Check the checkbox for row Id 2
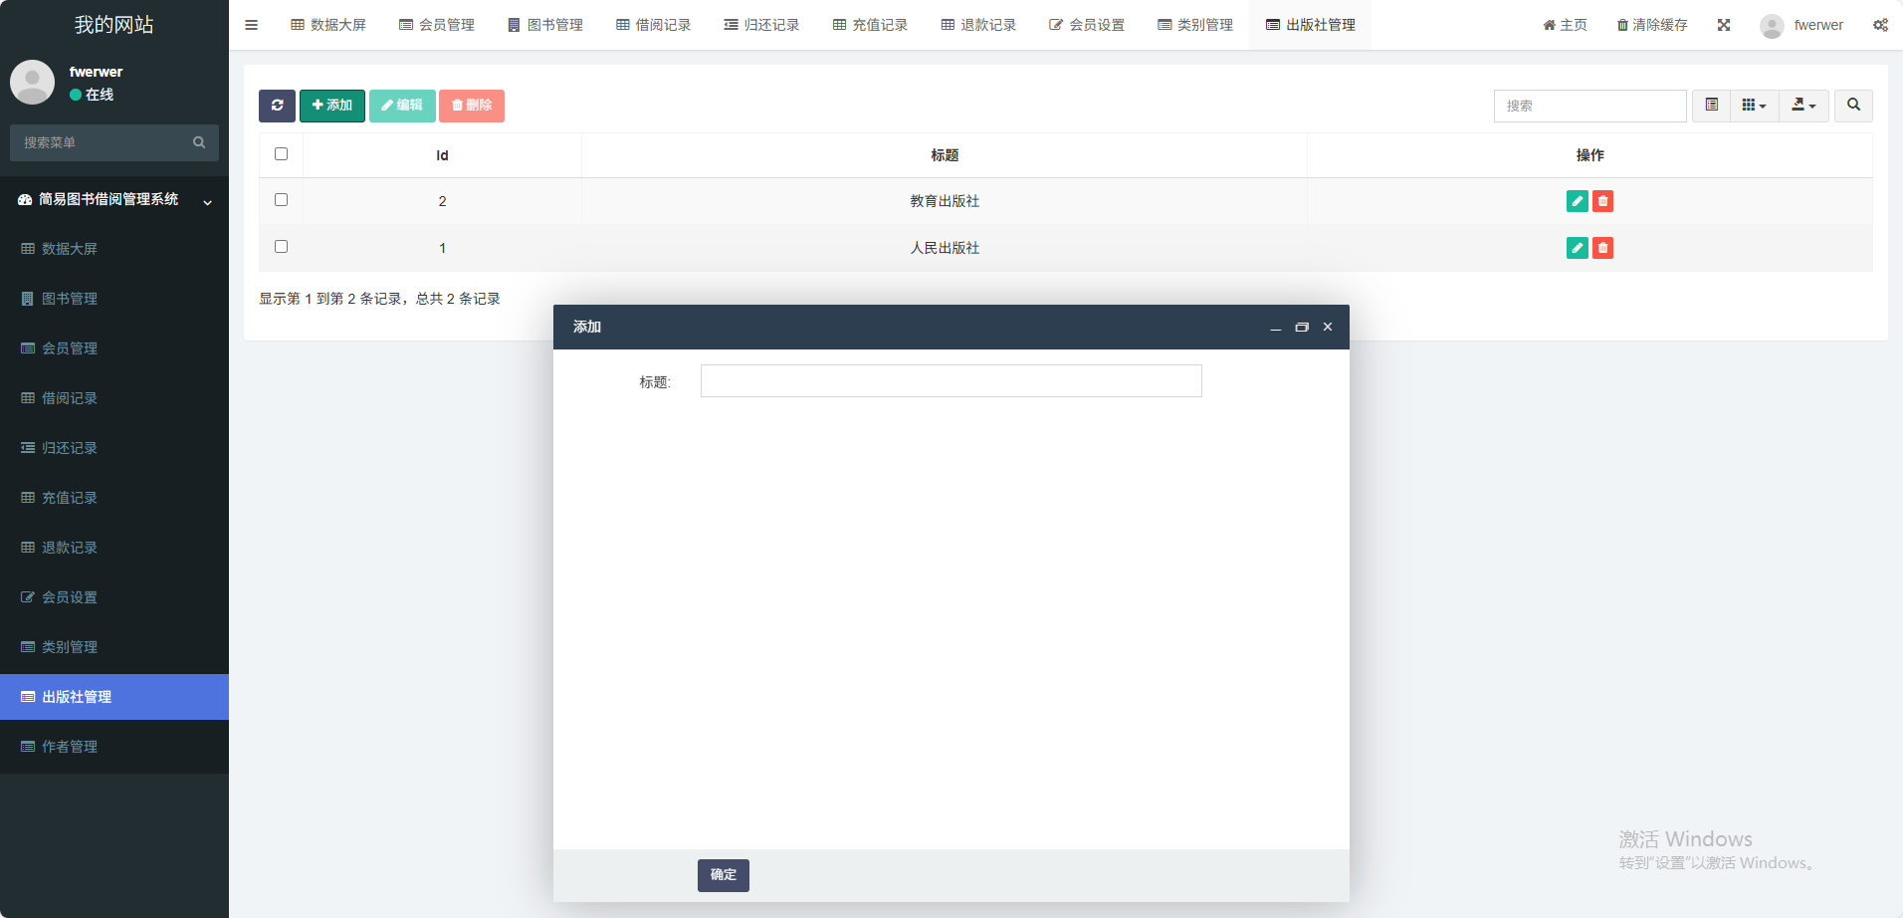The height and width of the screenshot is (918, 1903). pos(281,200)
